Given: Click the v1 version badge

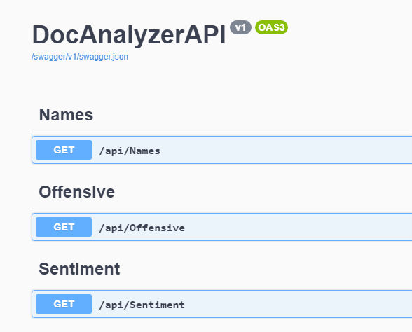Looking at the screenshot, I should (x=240, y=27).
